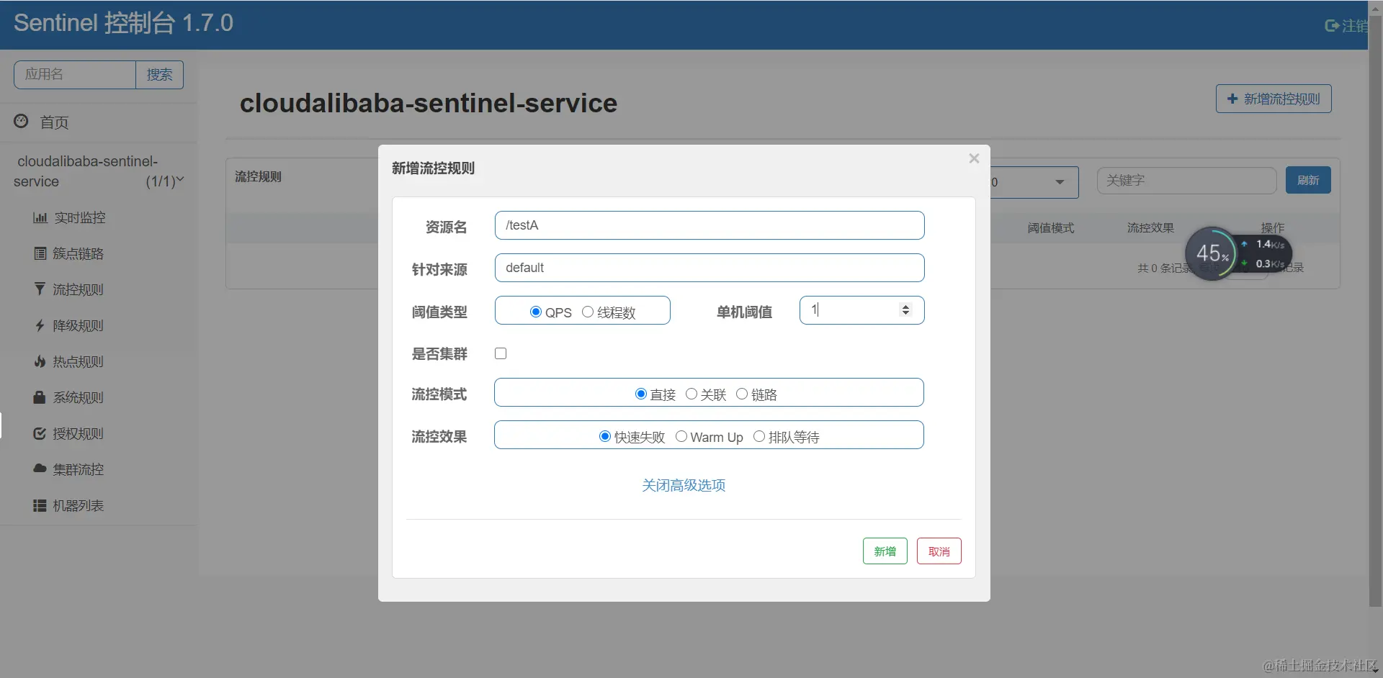Click the real-time monitoring chart icon

coord(40,218)
